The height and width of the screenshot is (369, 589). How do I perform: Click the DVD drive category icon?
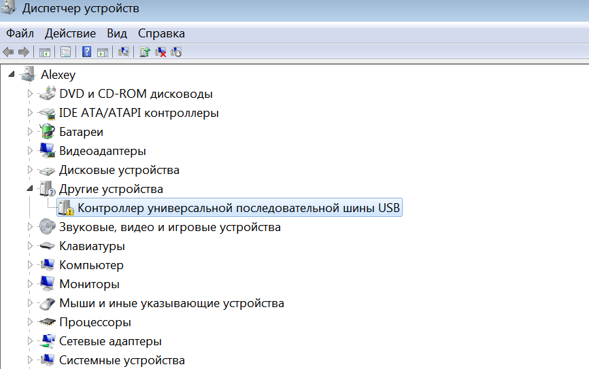pos(48,93)
